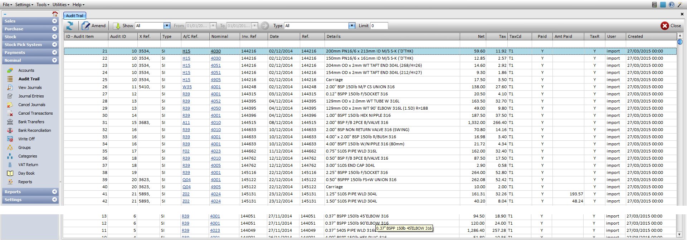This screenshot has width=687, height=240.
Task: Open Bank Reconciliation scales icon
Action: [10, 130]
